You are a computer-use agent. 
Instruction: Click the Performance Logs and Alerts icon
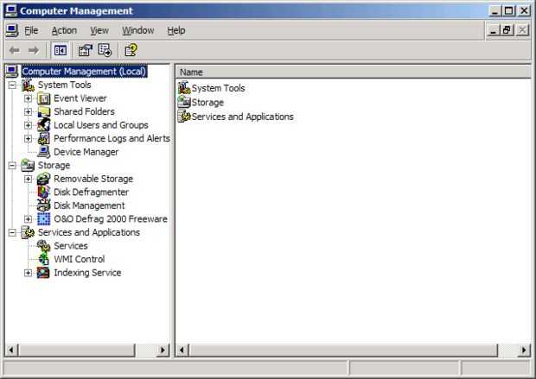[44, 139]
